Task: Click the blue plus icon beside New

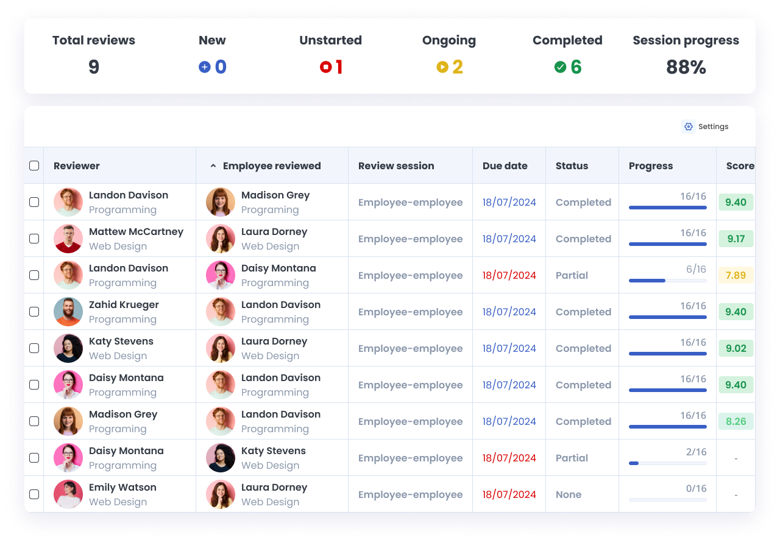Action: pos(204,68)
